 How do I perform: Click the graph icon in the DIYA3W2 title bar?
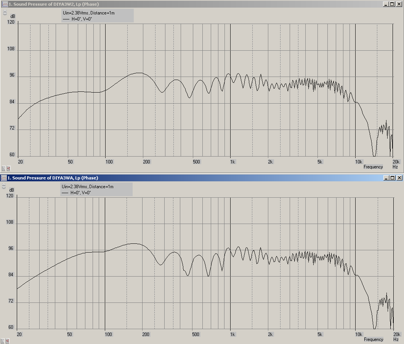(5, 4)
